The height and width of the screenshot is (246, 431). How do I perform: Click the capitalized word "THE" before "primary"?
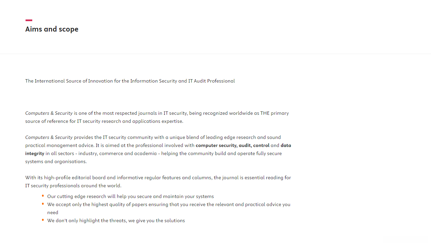[x=265, y=113]
